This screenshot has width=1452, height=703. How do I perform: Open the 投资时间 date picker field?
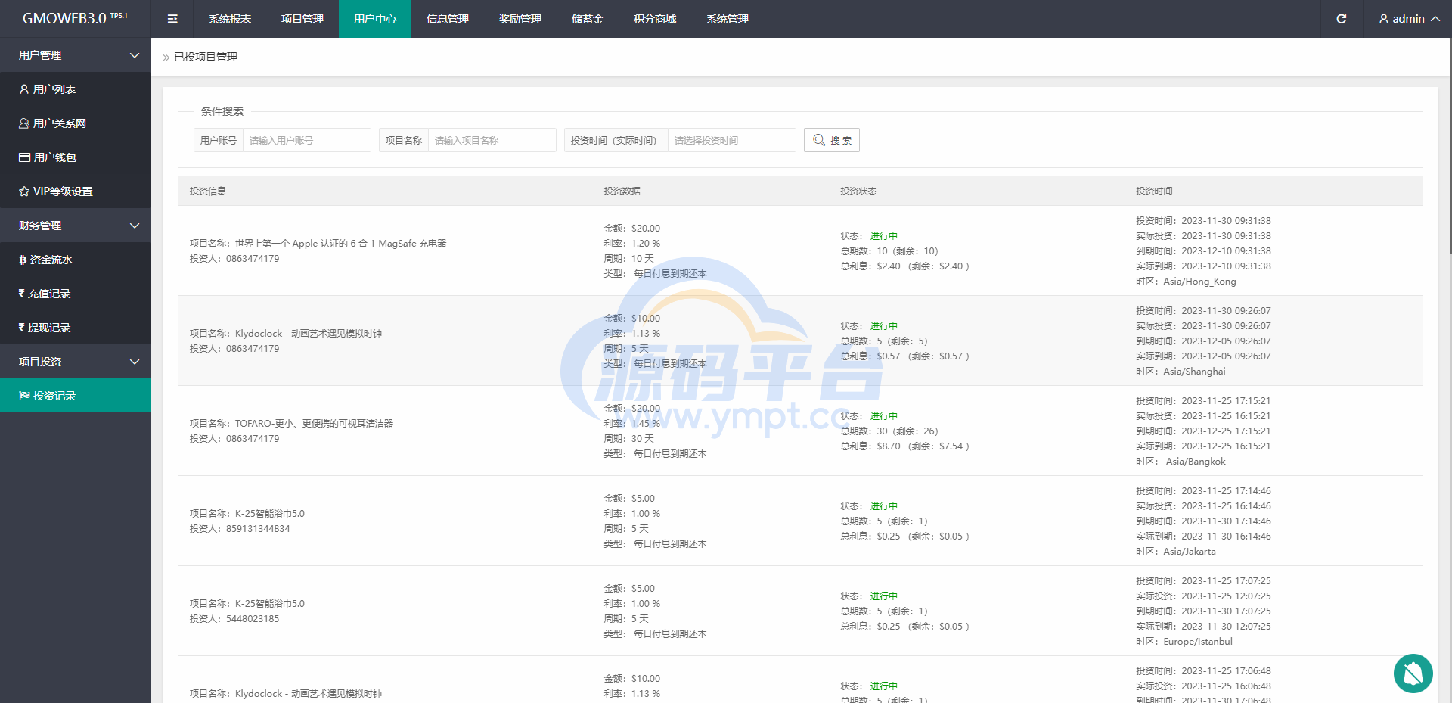[x=732, y=140]
